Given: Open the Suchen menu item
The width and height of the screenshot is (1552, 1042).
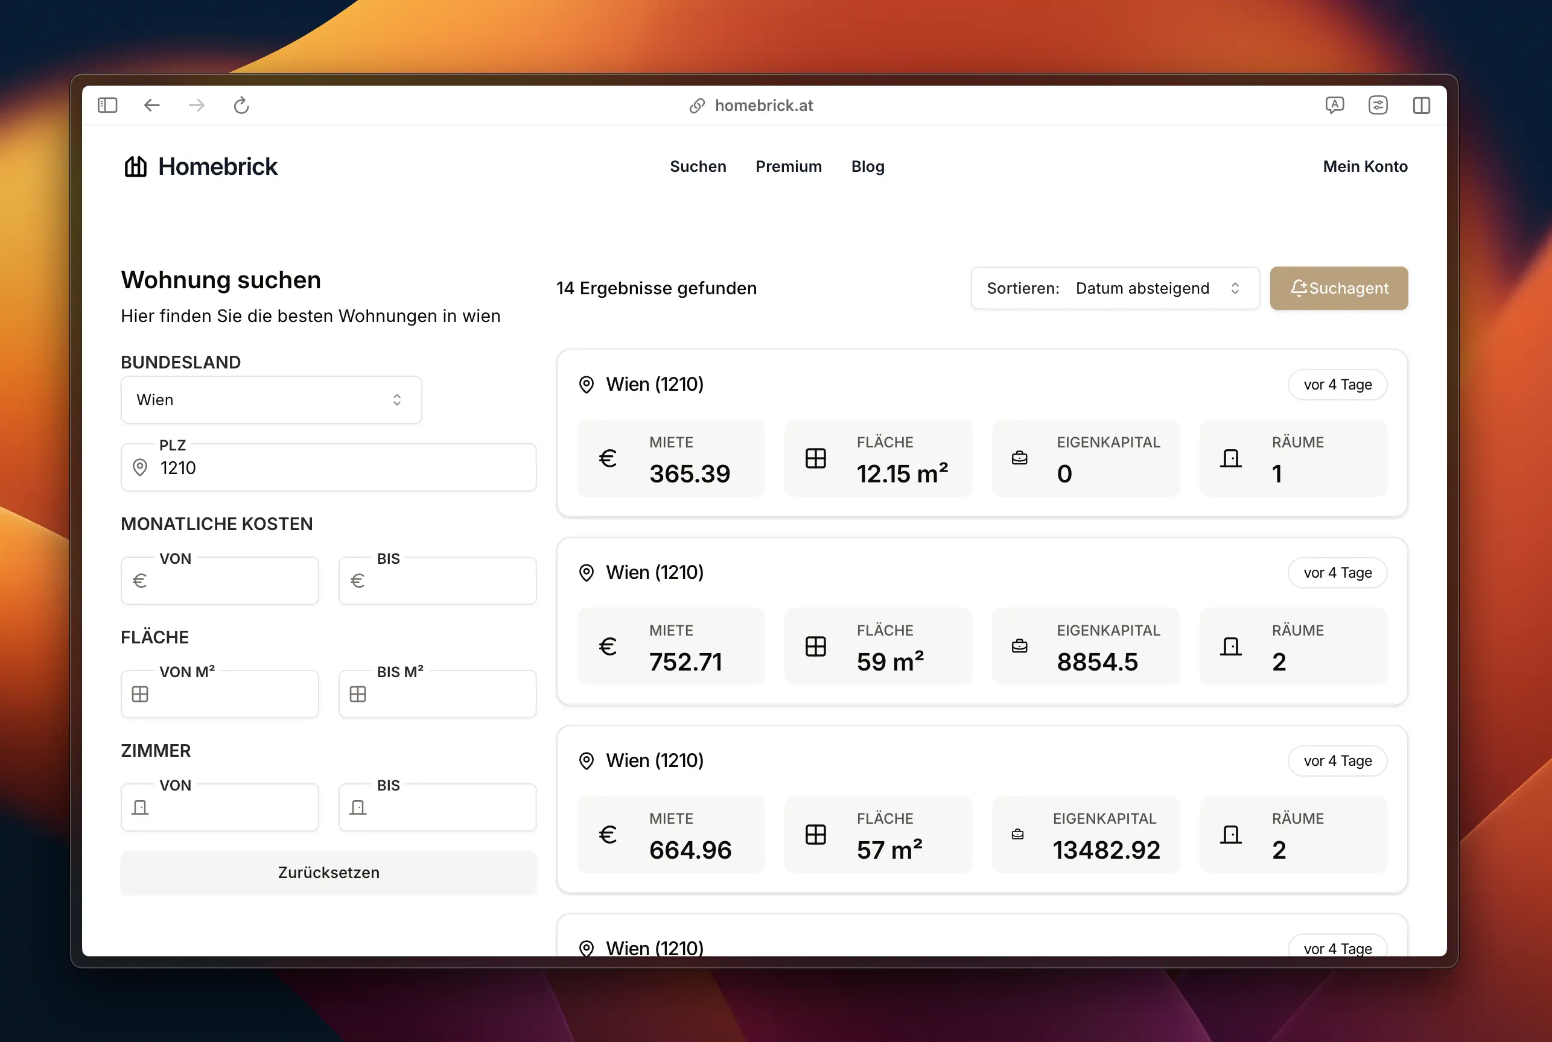Looking at the screenshot, I should [698, 166].
